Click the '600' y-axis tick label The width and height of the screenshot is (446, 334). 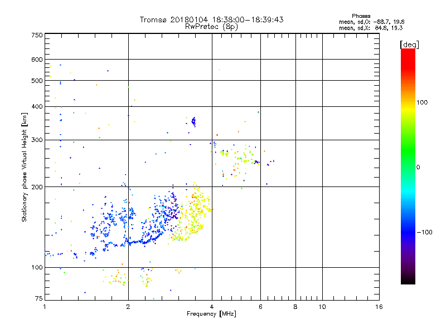[37, 60]
